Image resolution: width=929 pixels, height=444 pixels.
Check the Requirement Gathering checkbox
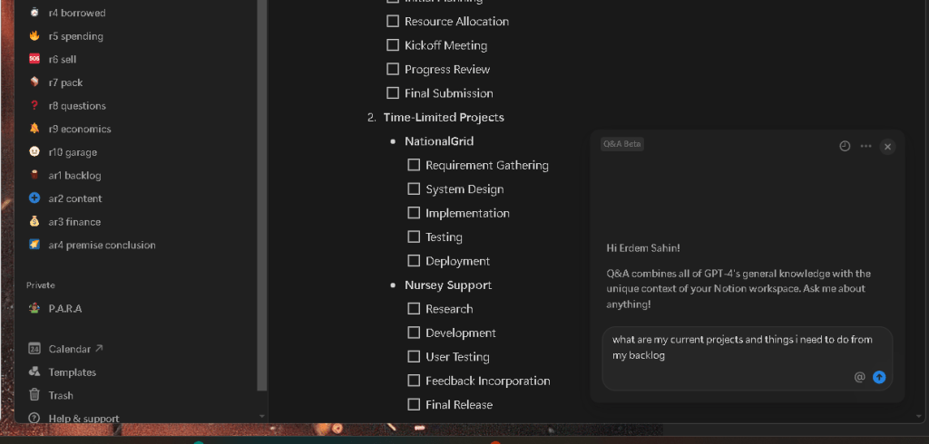pyautogui.click(x=414, y=165)
